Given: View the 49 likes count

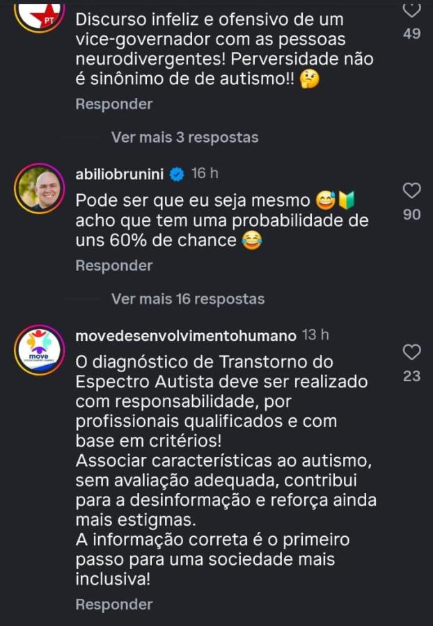Looking at the screenshot, I should pos(412,33).
